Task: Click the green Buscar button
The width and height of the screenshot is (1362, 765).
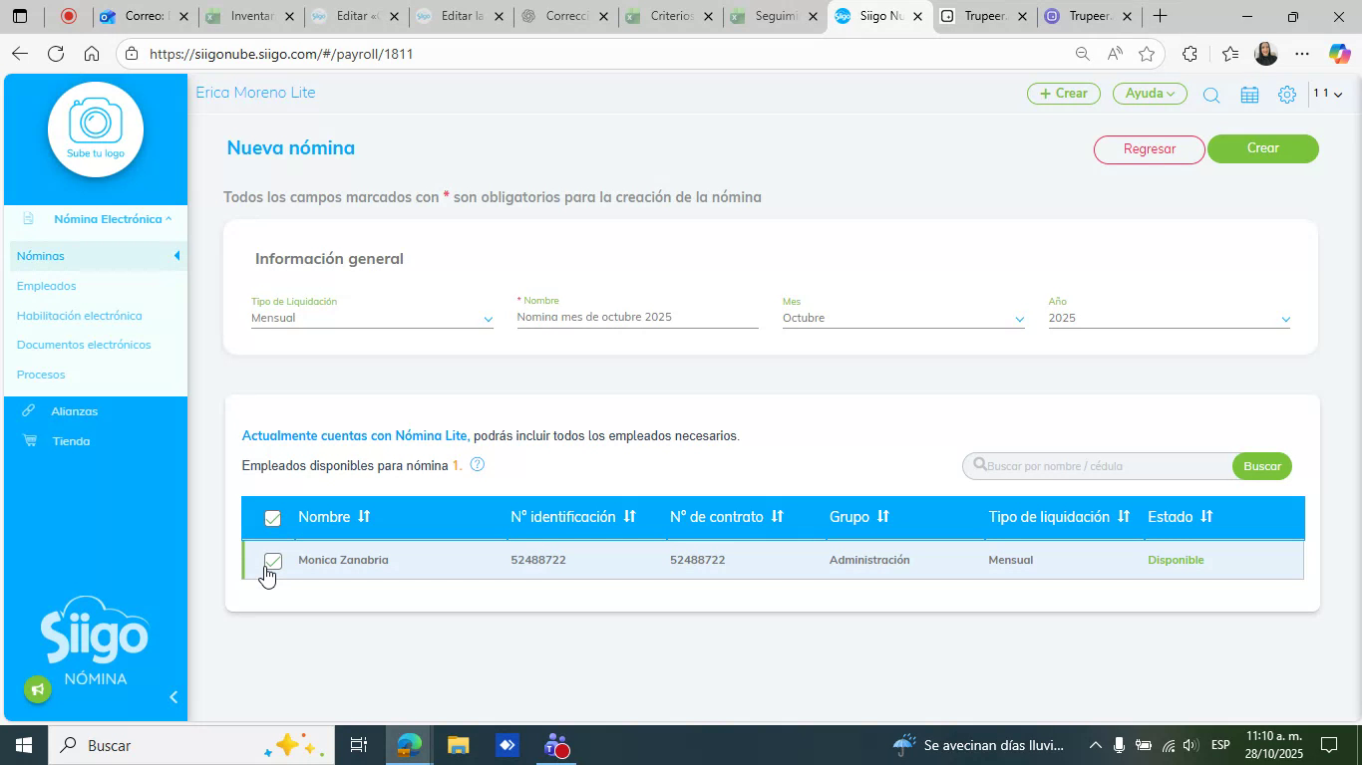Action: [1262, 466]
